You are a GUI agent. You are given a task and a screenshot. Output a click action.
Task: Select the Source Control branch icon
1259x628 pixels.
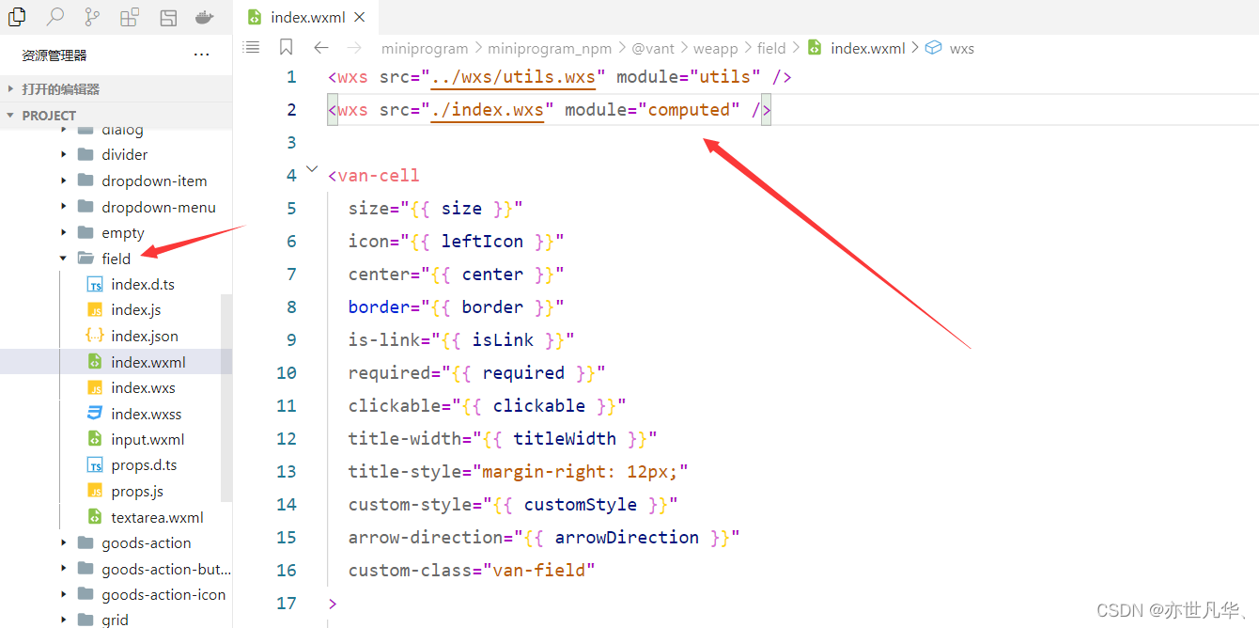pyautogui.click(x=90, y=17)
